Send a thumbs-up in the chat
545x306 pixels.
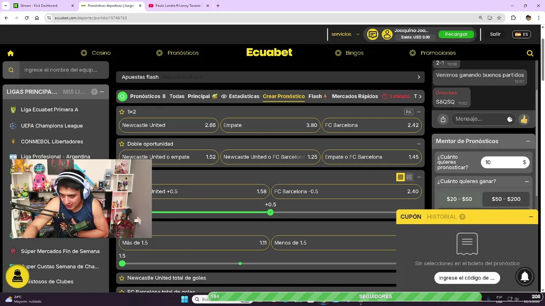[524, 119]
